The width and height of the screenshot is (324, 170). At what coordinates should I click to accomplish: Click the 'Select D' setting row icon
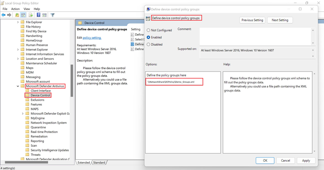tap(133, 39)
